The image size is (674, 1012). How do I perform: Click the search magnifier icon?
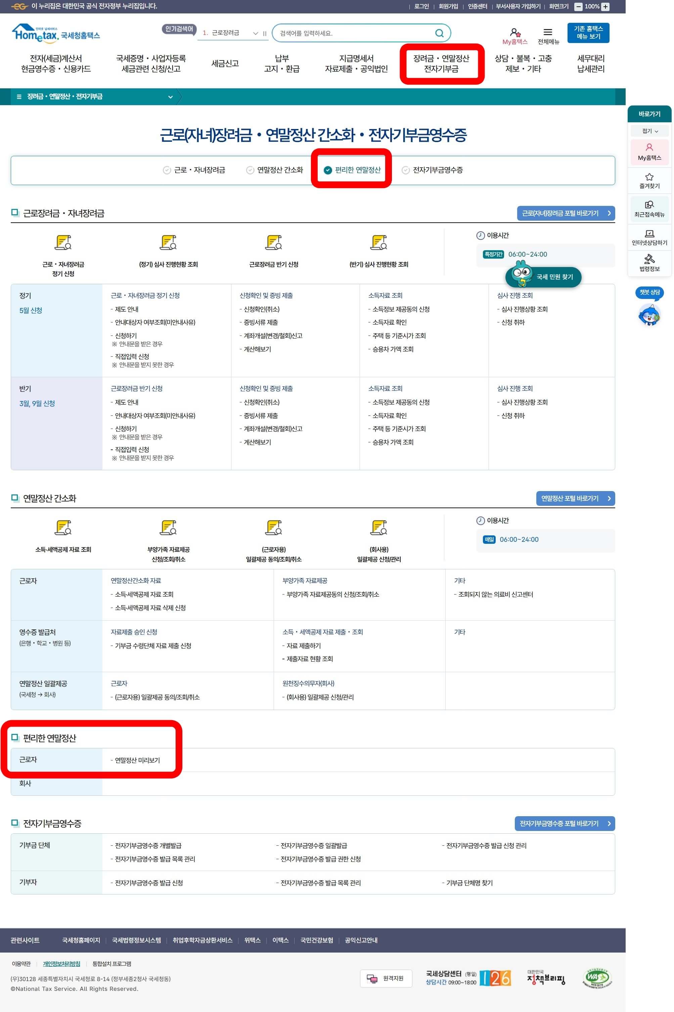point(439,33)
